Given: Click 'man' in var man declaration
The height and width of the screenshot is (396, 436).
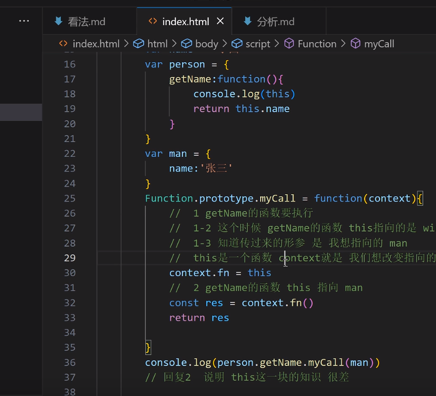Looking at the screenshot, I should [x=178, y=154].
